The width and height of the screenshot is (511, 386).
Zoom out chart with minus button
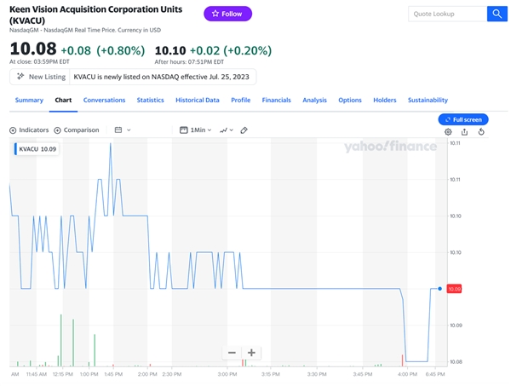click(232, 353)
